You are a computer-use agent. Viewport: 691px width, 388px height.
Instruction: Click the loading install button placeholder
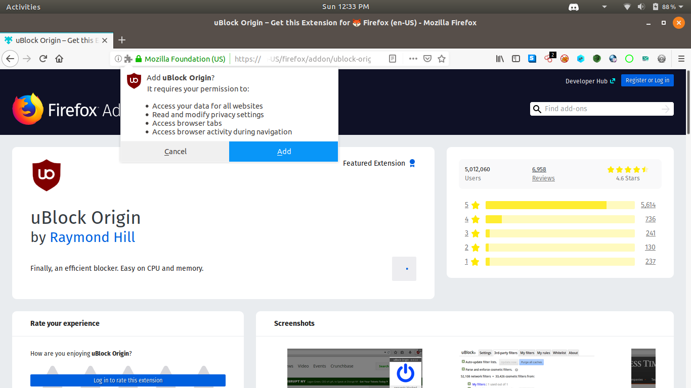point(404,269)
